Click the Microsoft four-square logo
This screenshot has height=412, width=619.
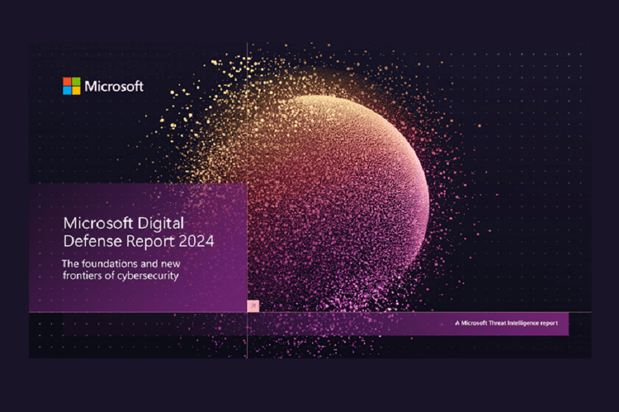point(72,86)
